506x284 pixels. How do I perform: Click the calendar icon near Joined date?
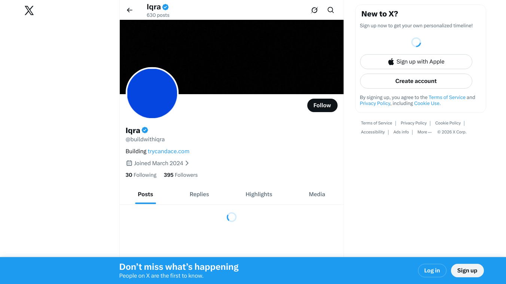click(x=129, y=163)
